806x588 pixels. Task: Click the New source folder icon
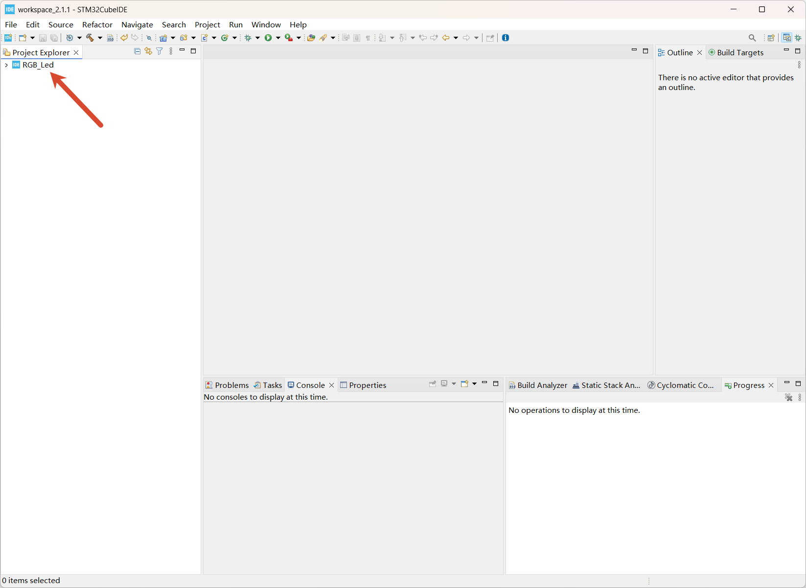point(184,38)
